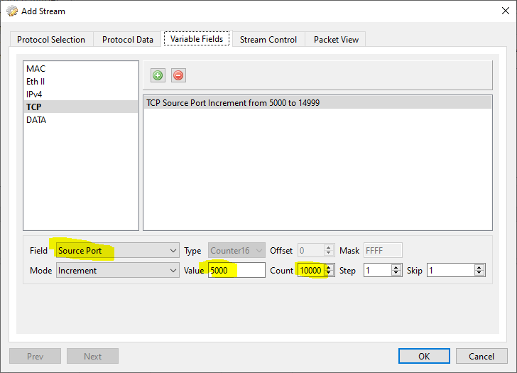The height and width of the screenshot is (373, 517).
Task: Increase Skip with the up arrow
Action: pos(479,267)
